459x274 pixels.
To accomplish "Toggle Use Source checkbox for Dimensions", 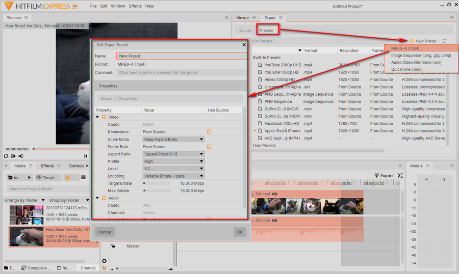I will click(x=209, y=132).
